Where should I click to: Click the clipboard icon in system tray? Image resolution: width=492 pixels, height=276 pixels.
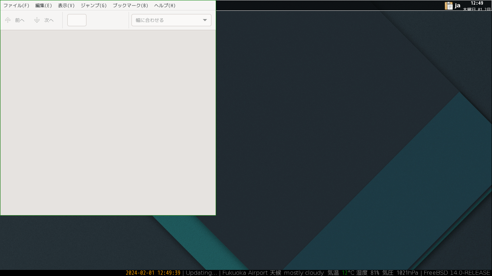point(449,5)
